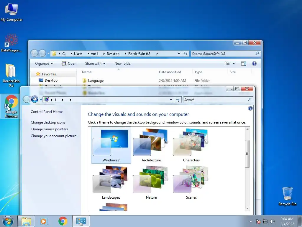Open Control Panel Home link
This screenshot has height=227, width=302.
coord(47,111)
